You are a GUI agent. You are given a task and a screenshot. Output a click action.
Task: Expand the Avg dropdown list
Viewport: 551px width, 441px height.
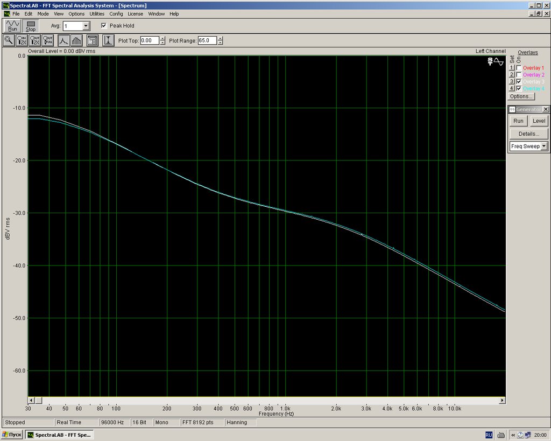point(86,26)
